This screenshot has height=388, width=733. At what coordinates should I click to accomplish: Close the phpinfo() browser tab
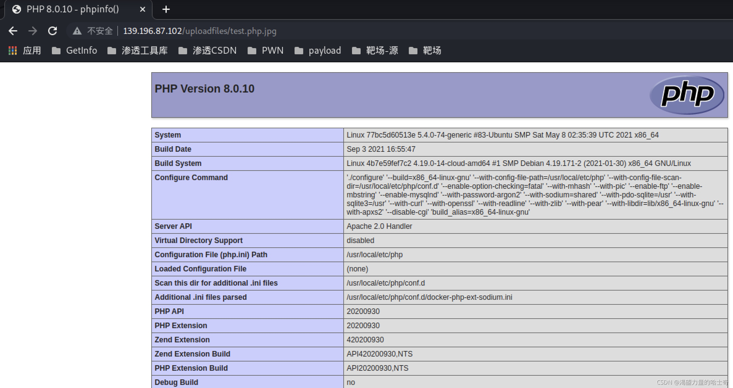click(x=143, y=10)
